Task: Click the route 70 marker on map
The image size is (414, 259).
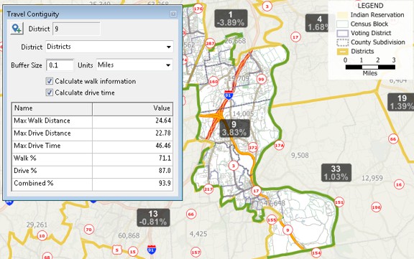Action: point(88,230)
